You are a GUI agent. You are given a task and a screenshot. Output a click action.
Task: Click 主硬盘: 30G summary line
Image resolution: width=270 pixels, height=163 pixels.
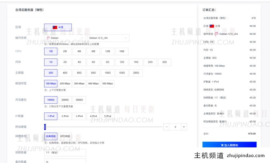pos(210,58)
